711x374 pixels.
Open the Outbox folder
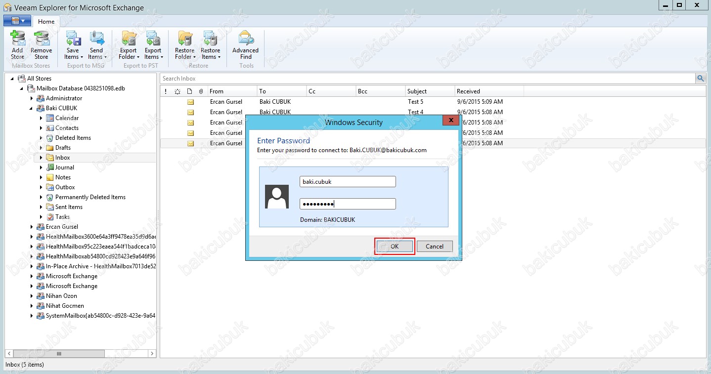(x=65, y=187)
